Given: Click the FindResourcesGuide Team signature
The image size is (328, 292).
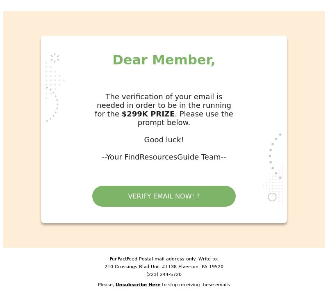Looking at the screenshot, I should click(164, 157).
